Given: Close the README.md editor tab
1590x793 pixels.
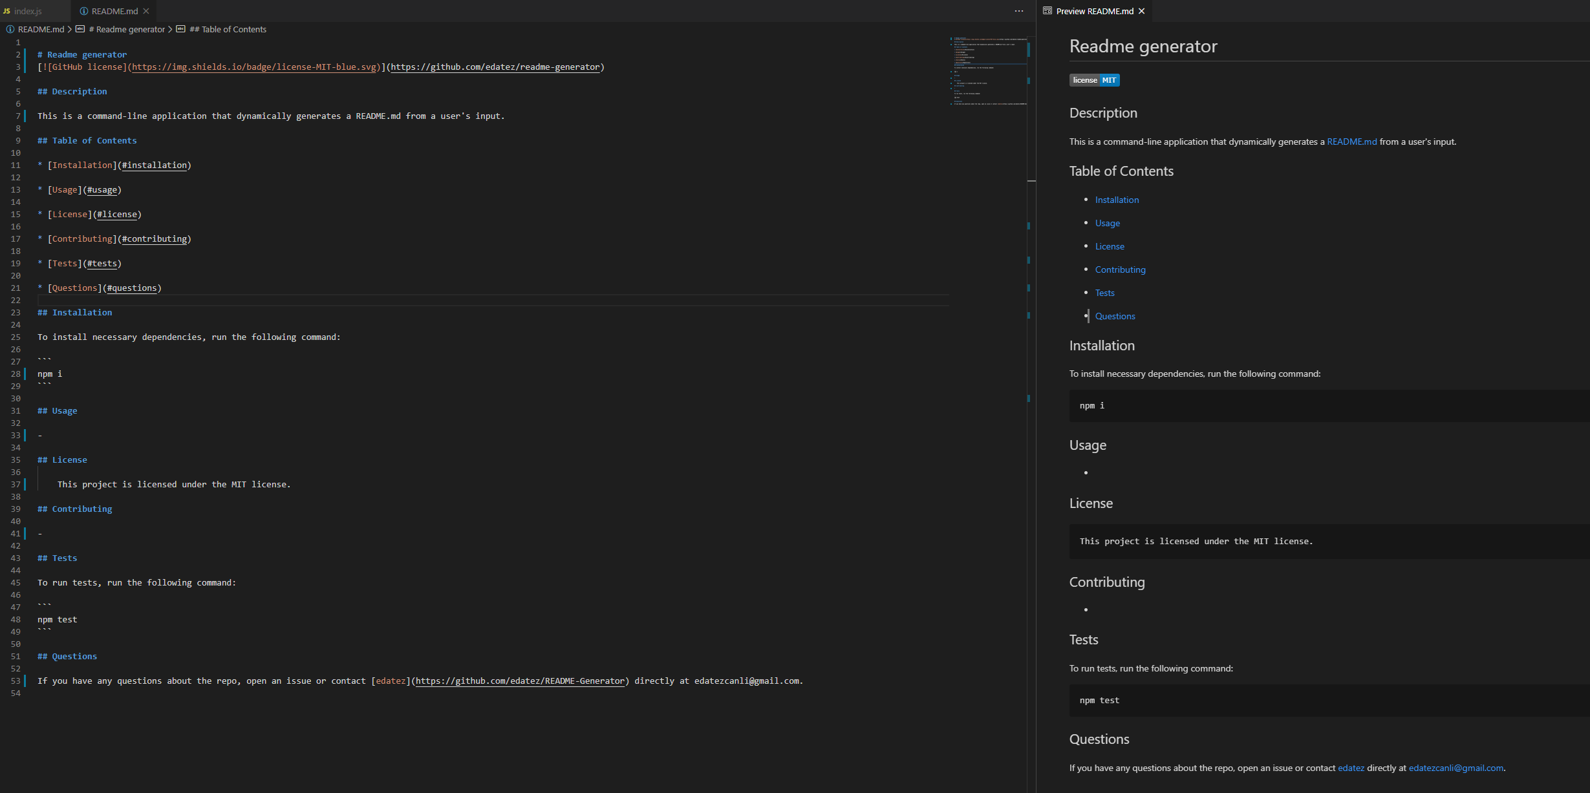Looking at the screenshot, I should click(146, 11).
